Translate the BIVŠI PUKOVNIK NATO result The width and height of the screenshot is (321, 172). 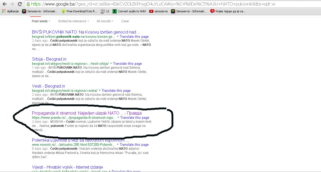[x=134, y=37]
